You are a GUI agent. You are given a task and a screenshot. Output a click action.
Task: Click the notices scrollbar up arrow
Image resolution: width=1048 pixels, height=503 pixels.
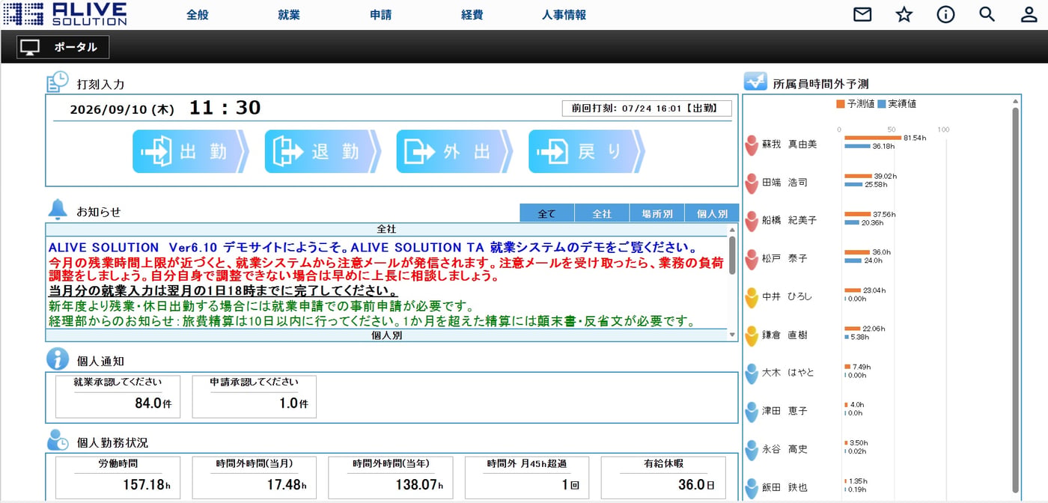732,229
